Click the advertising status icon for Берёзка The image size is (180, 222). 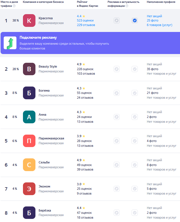tap(117, 213)
